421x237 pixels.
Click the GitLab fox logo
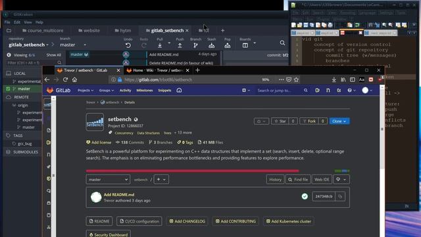coord(50,90)
